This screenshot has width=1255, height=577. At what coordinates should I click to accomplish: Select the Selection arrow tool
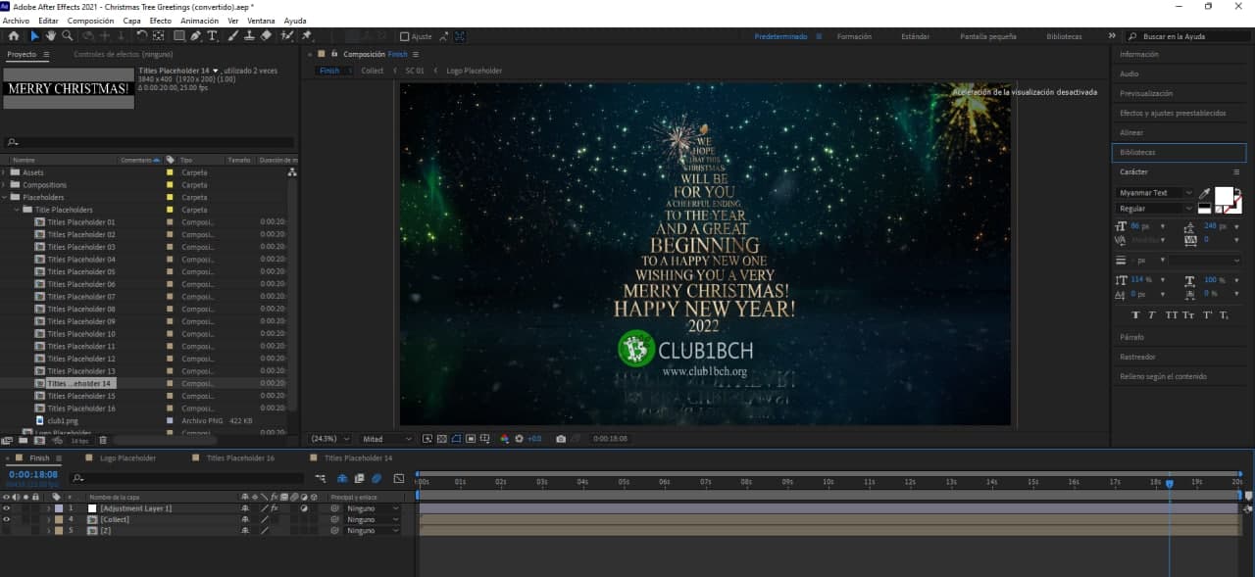(x=35, y=35)
